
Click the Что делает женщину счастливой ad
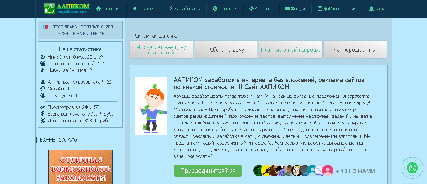[161, 49]
